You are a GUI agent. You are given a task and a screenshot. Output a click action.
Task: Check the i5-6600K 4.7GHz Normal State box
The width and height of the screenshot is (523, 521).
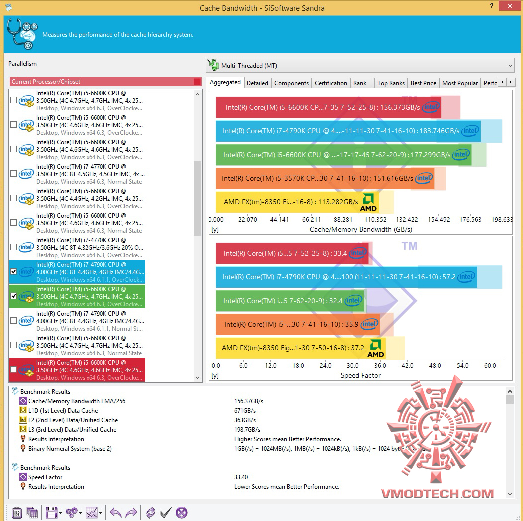pos(13,345)
